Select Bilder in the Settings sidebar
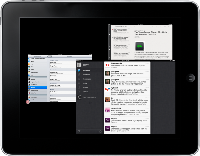Screen dimensions: 200x156 pos(37,70)
